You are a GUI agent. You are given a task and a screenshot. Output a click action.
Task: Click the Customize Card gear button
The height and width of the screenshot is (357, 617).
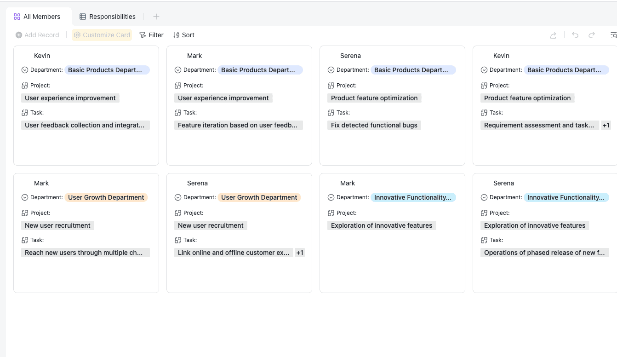(x=102, y=35)
